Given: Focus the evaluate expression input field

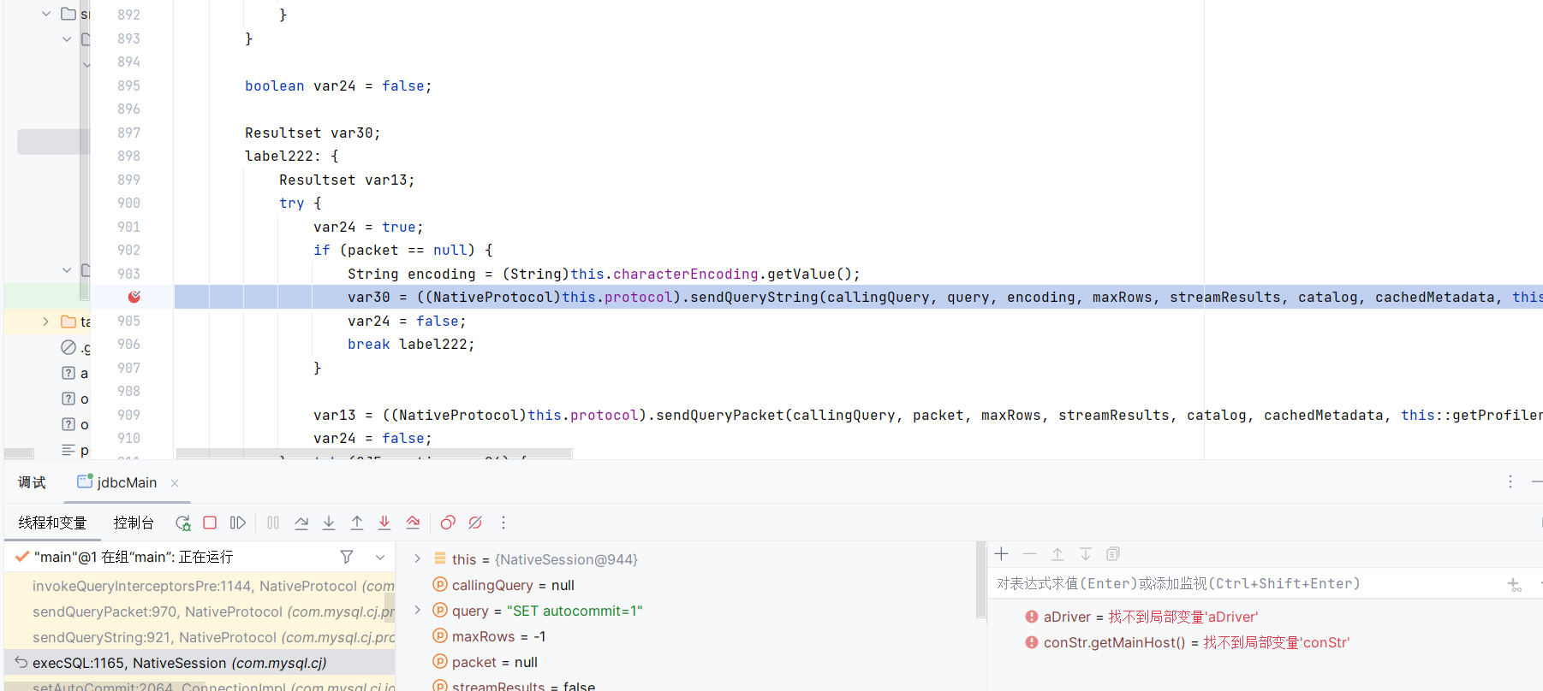Looking at the screenshot, I should coord(1246,583).
